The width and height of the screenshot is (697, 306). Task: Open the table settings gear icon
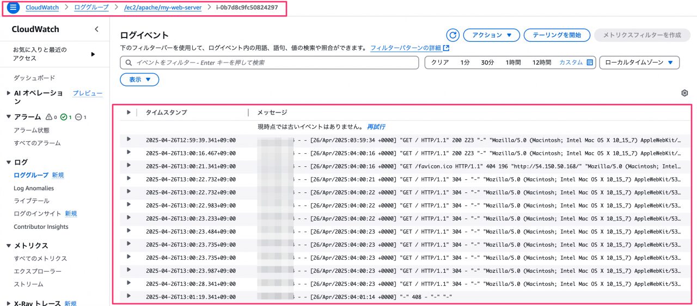(x=684, y=93)
